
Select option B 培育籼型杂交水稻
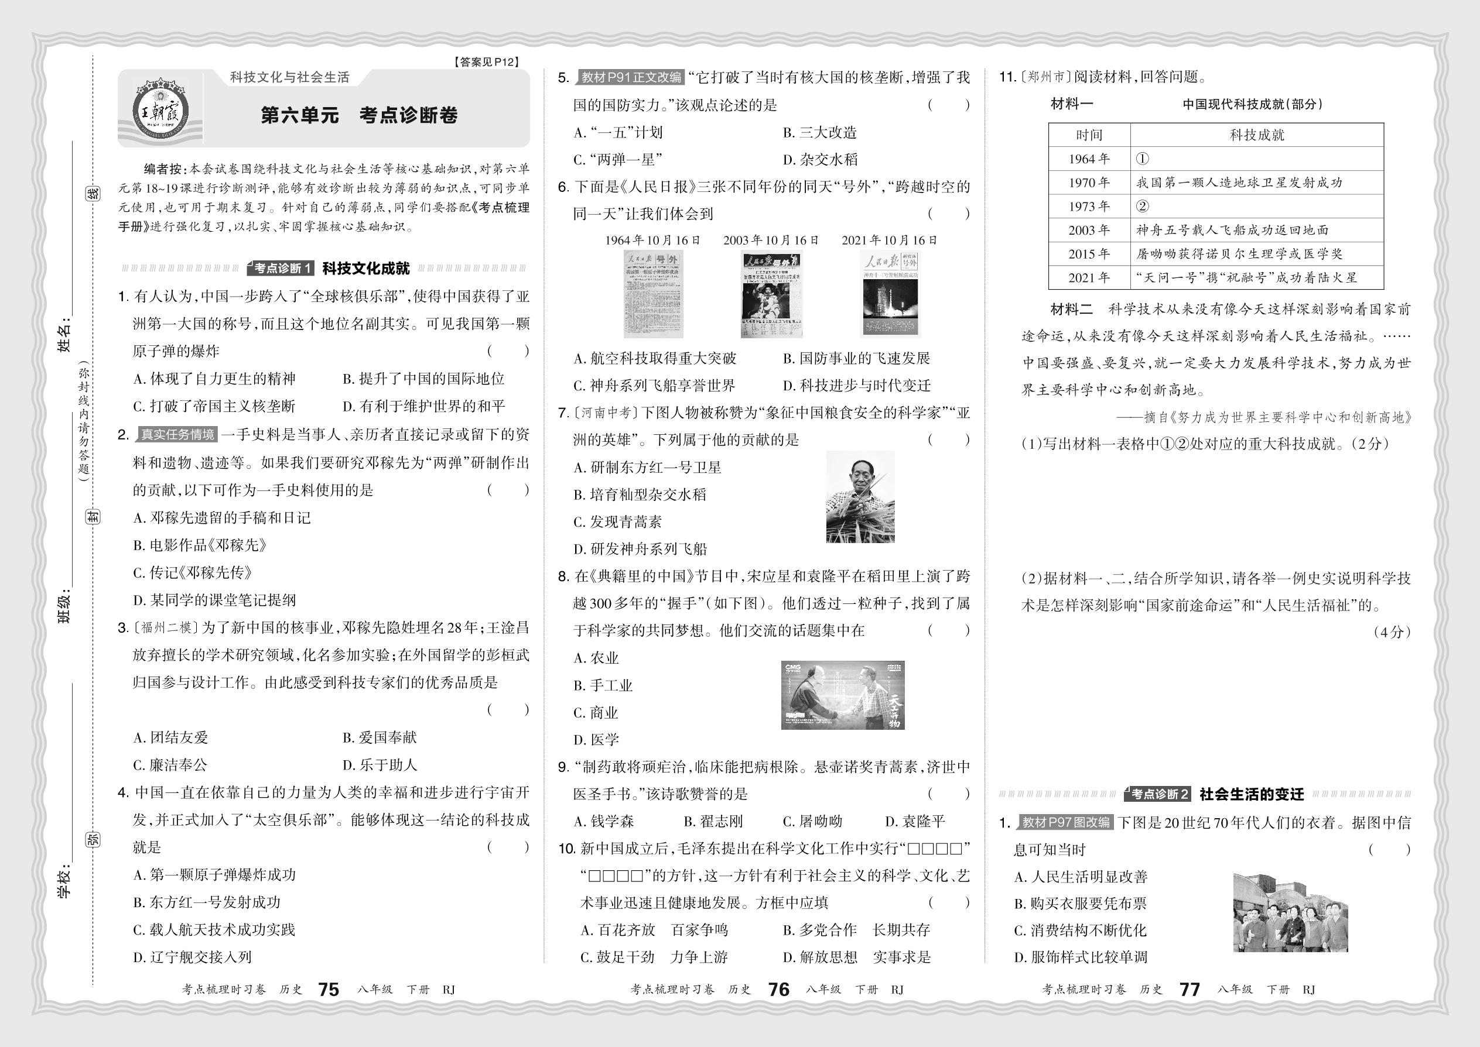coord(640,495)
